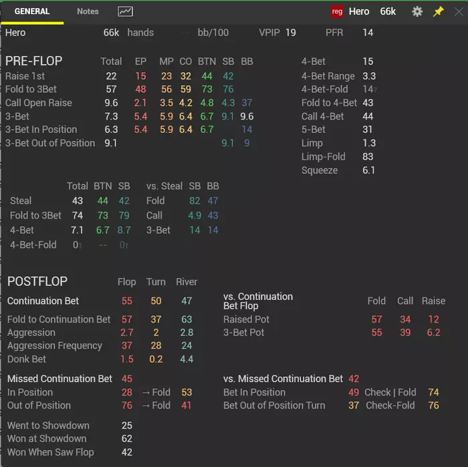Click Continuation Bet River value 47

[x=187, y=301]
